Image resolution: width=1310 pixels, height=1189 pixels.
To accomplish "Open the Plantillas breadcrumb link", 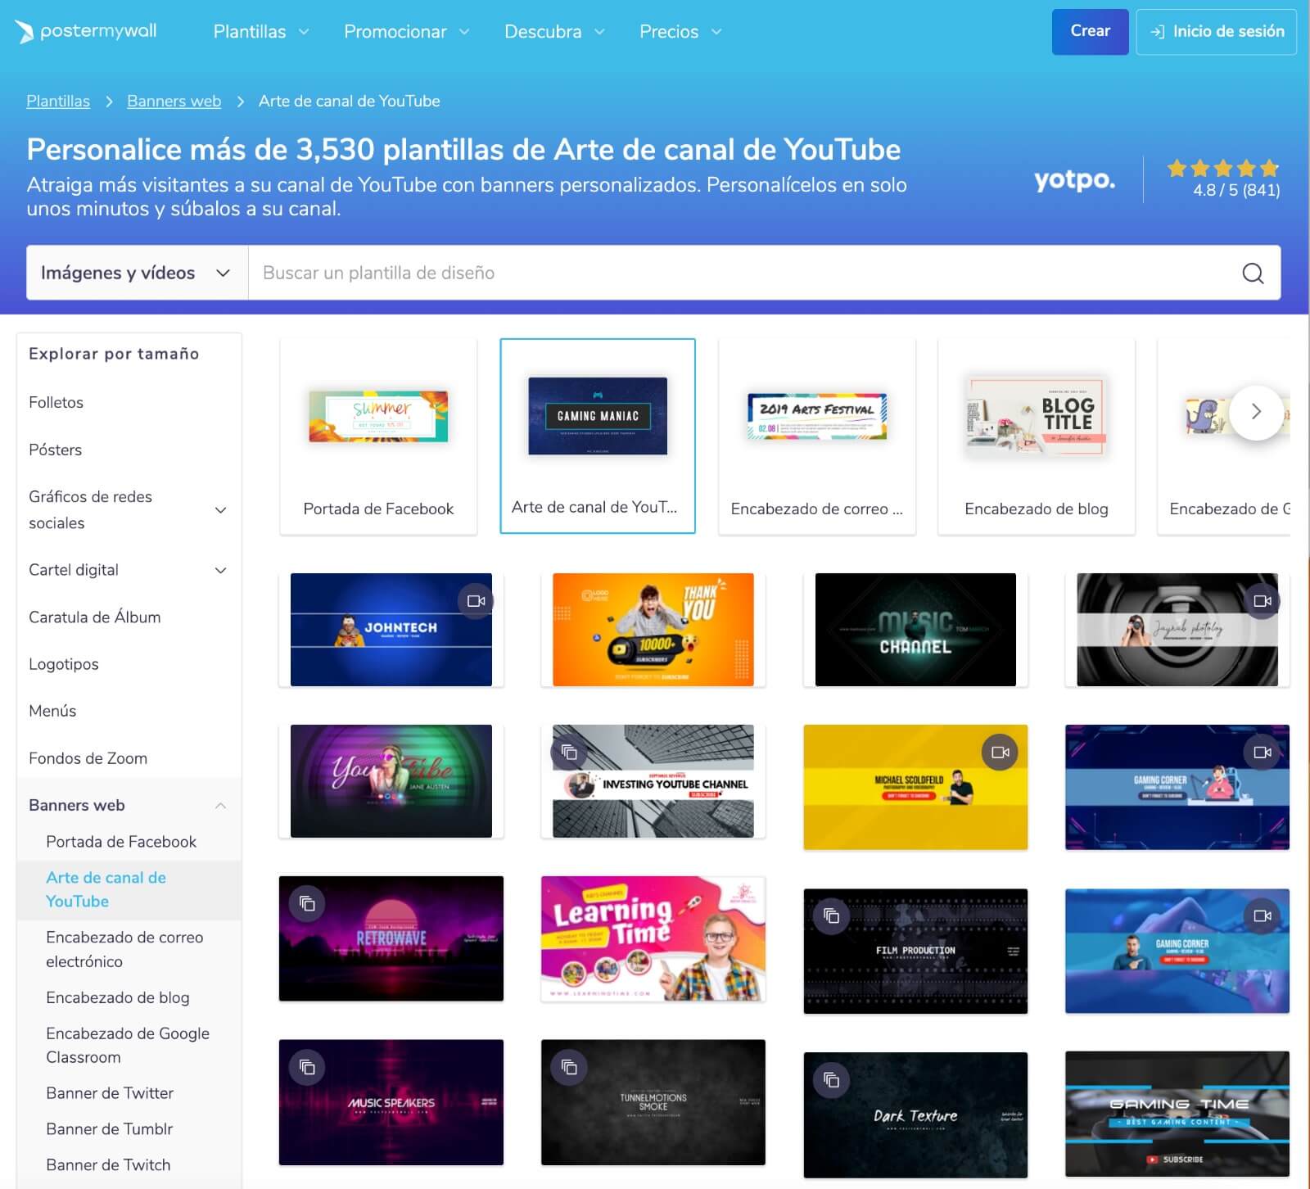I will pyautogui.click(x=57, y=101).
